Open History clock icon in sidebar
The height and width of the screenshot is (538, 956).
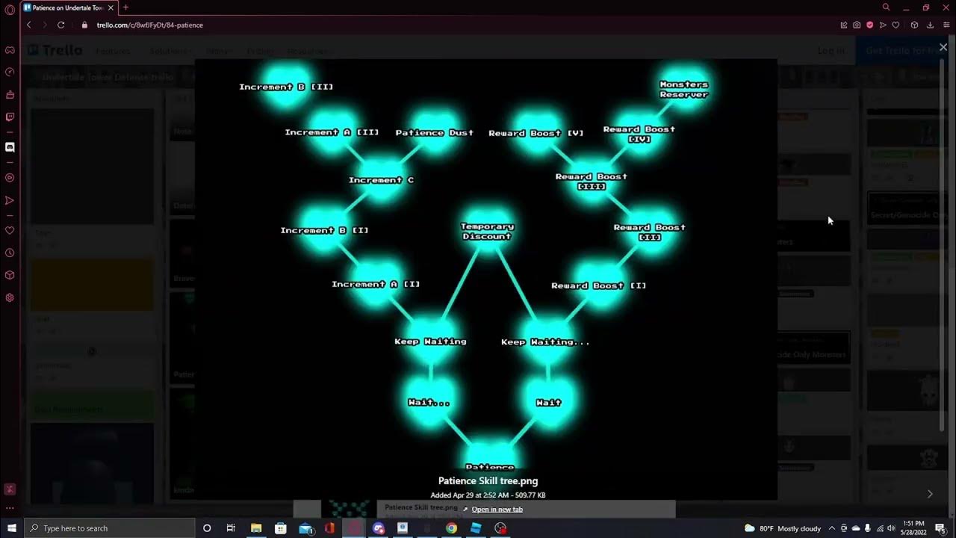tap(10, 253)
